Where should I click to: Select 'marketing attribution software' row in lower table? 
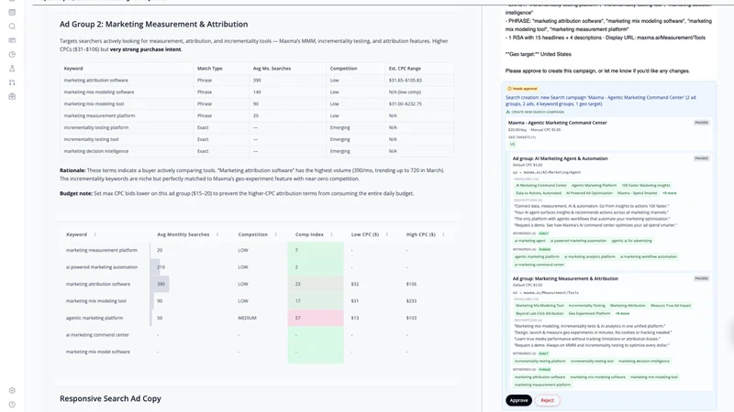tap(256, 284)
